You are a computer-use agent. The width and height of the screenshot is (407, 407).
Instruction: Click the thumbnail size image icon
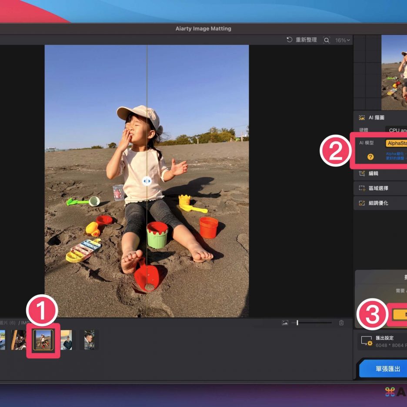click(x=285, y=323)
